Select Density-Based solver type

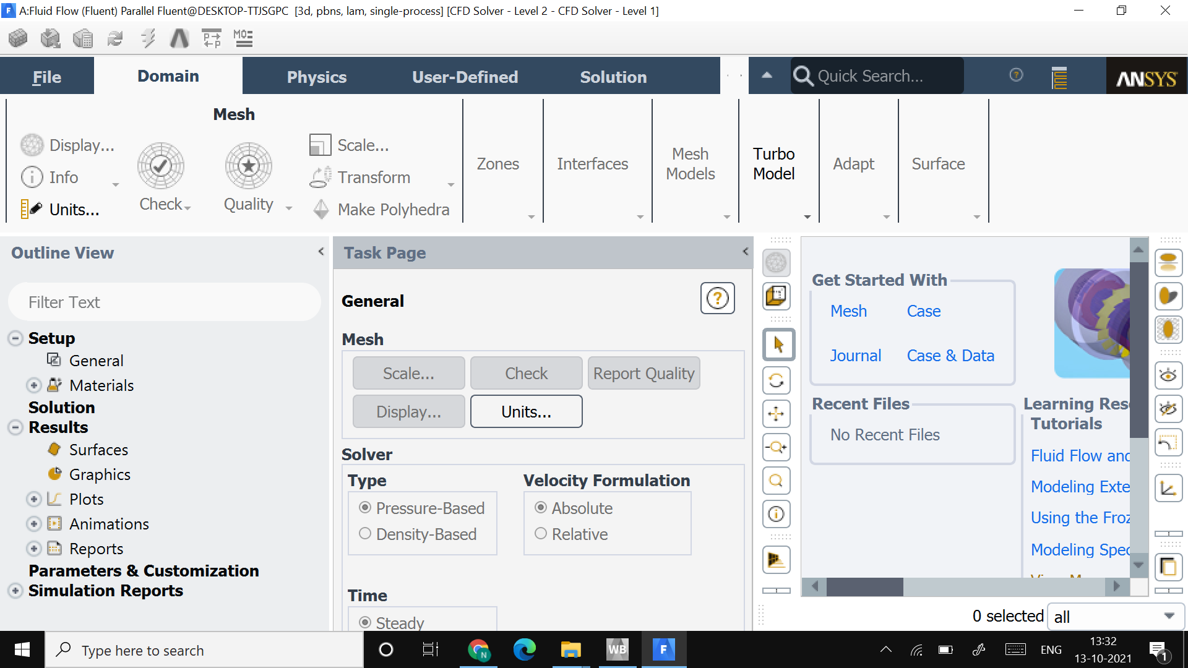pyautogui.click(x=418, y=534)
